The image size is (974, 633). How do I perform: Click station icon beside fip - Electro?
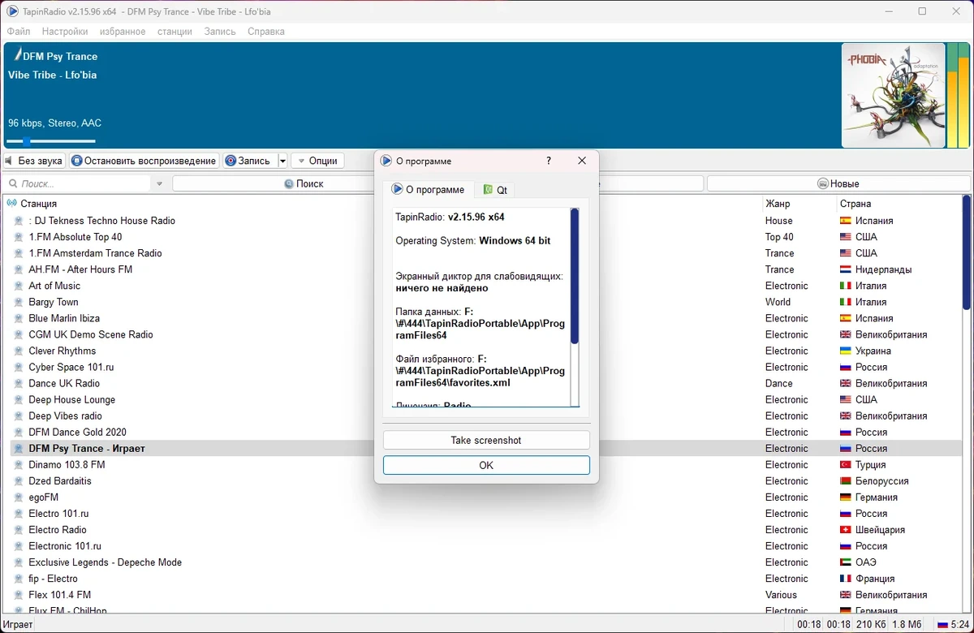19,579
